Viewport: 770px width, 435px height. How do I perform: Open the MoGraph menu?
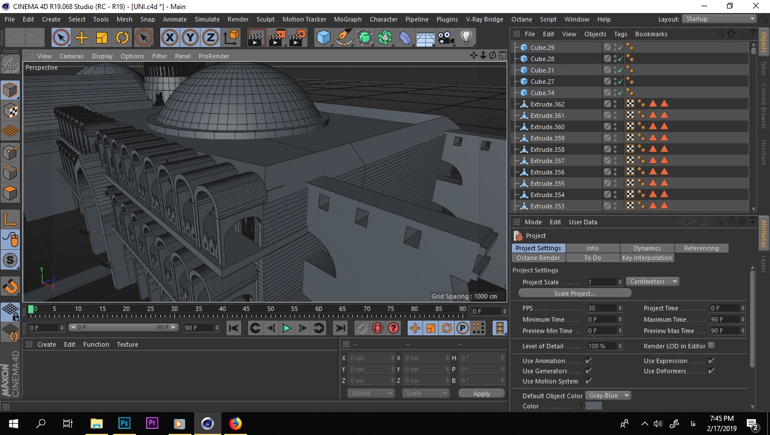(x=348, y=19)
